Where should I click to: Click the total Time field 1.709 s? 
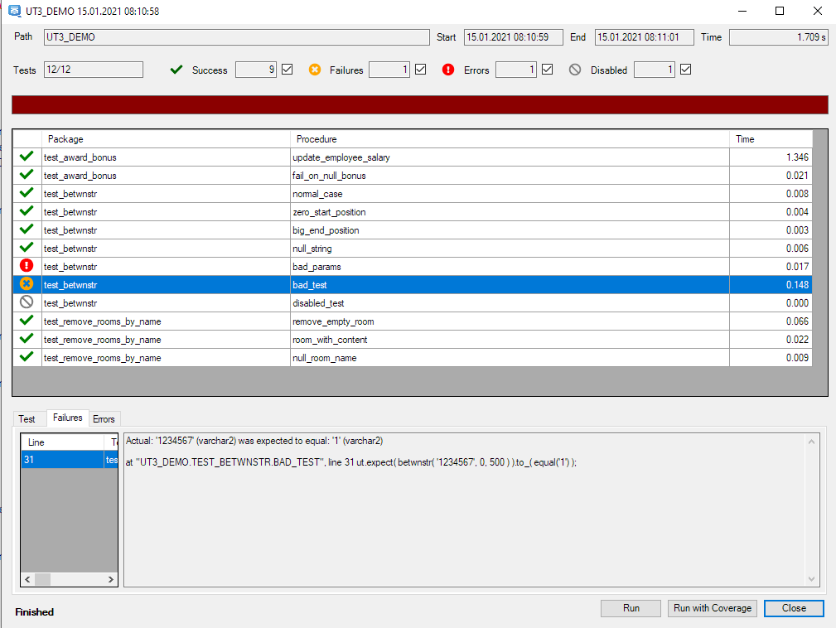tap(779, 37)
